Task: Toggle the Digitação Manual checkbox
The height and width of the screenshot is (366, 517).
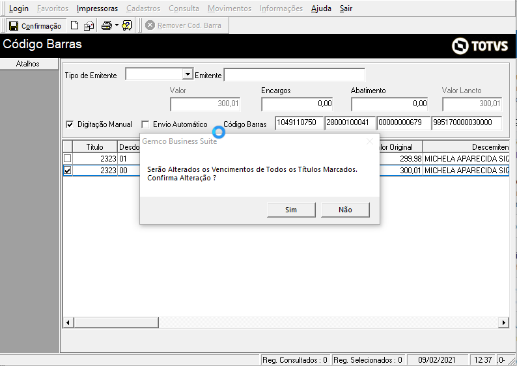Action: click(x=70, y=124)
